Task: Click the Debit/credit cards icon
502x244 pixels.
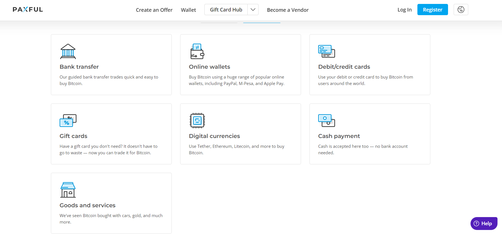Action: 327,51
